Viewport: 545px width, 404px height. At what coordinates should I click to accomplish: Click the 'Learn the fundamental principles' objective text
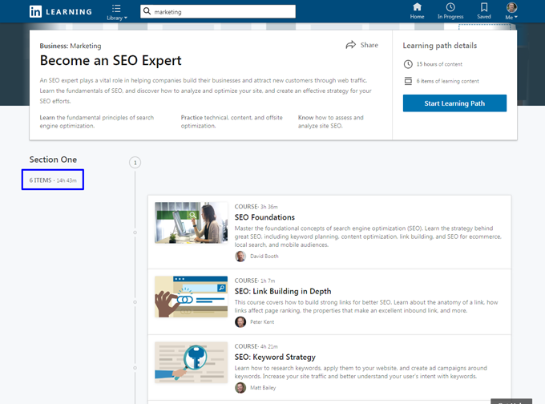pos(97,122)
